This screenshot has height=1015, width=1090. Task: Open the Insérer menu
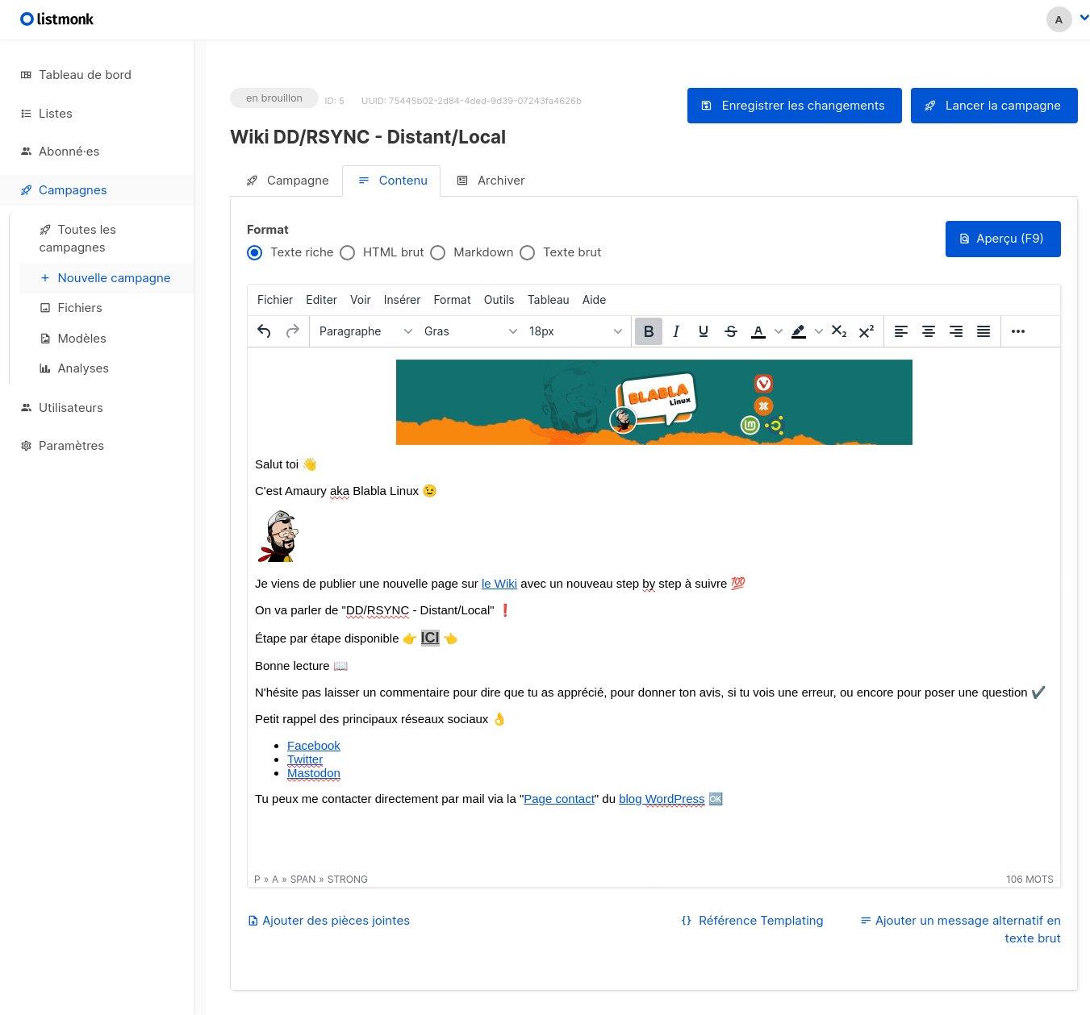[x=402, y=300]
